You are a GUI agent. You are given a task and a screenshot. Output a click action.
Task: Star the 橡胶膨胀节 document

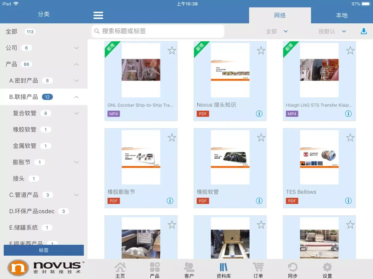click(172, 138)
